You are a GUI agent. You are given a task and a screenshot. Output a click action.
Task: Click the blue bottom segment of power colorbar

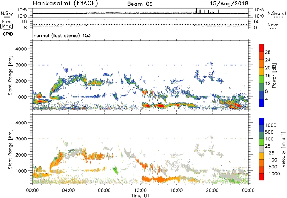262,103
